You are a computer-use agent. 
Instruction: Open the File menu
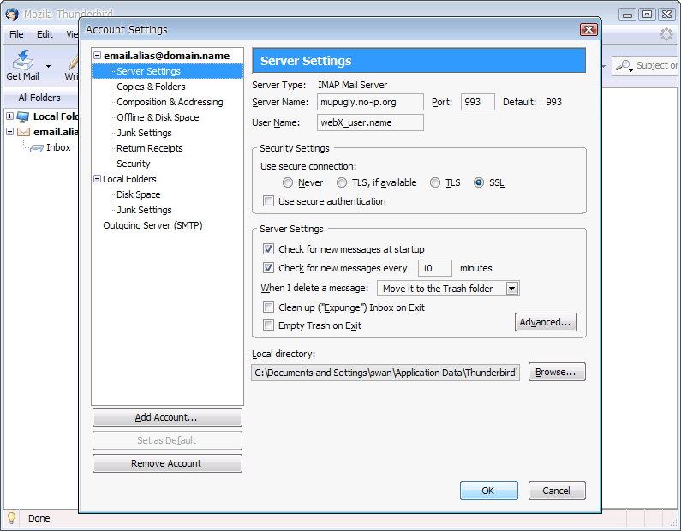click(x=16, y=35)
